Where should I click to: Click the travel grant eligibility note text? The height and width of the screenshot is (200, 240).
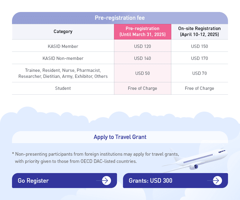pyautogui.click(x=95, y=158)
